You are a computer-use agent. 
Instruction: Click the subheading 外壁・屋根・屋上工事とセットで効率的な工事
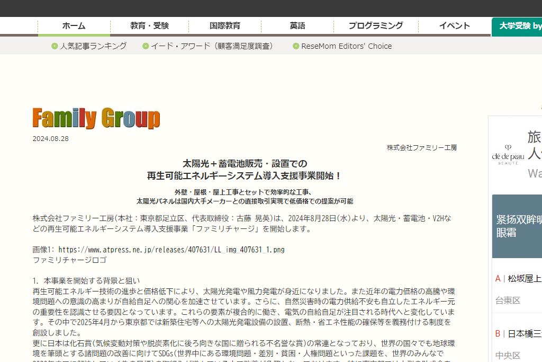pyautogui.click(x=243, y=192)
